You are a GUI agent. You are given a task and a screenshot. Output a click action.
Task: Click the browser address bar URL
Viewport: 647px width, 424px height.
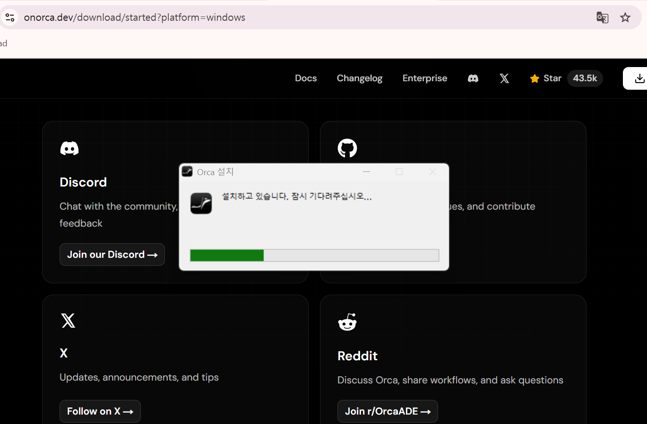pos(135,17)
